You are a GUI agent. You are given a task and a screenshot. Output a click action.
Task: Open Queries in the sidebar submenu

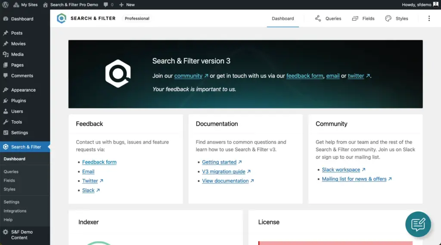[x=11, y=171]
